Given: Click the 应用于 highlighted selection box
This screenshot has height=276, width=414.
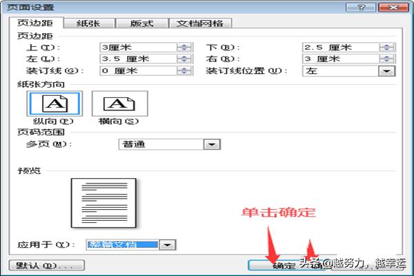Looking at the screenshot, I should 123,244.
